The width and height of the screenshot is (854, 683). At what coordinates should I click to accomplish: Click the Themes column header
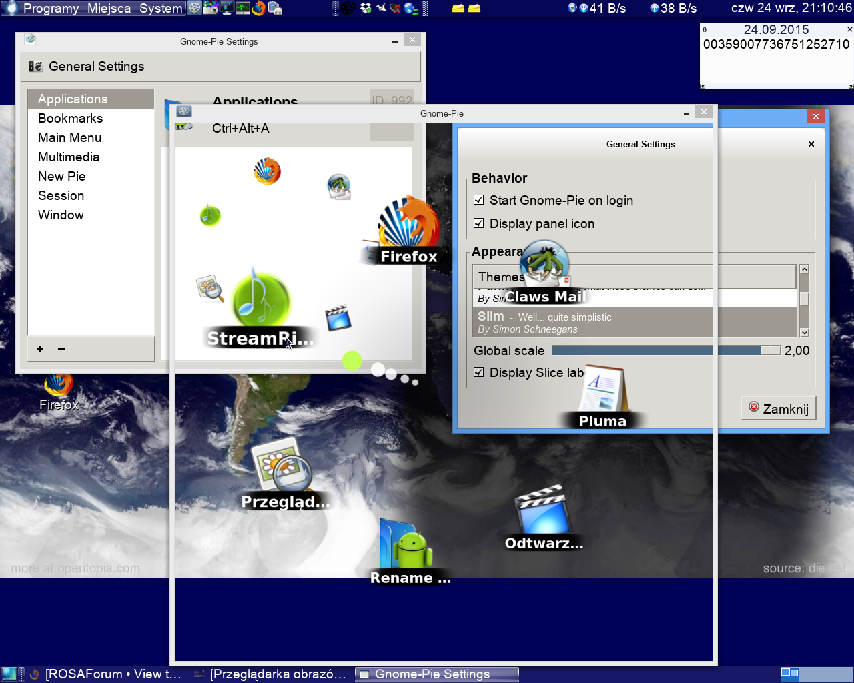click(634, 276)
